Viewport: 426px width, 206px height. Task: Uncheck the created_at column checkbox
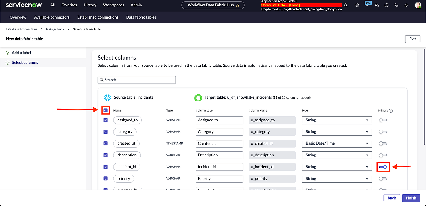pos(106,143)
